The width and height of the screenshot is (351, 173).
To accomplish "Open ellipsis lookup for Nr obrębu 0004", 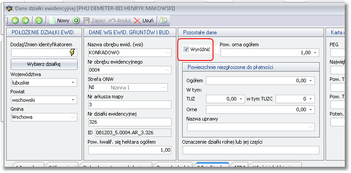I will tap(167, 70).
